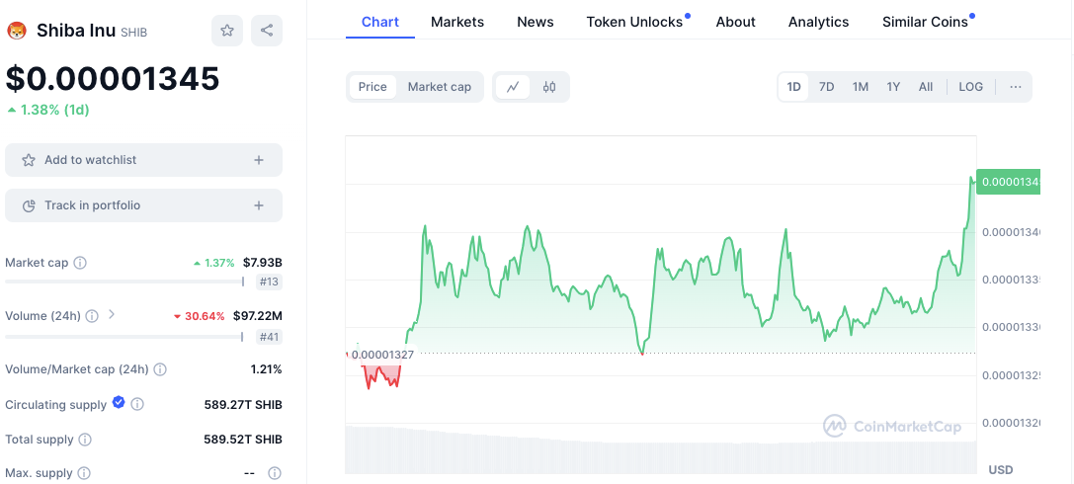1074x484 pixels.
Task: Click the SHIB ticker symbol text
Action: [133, 33]
